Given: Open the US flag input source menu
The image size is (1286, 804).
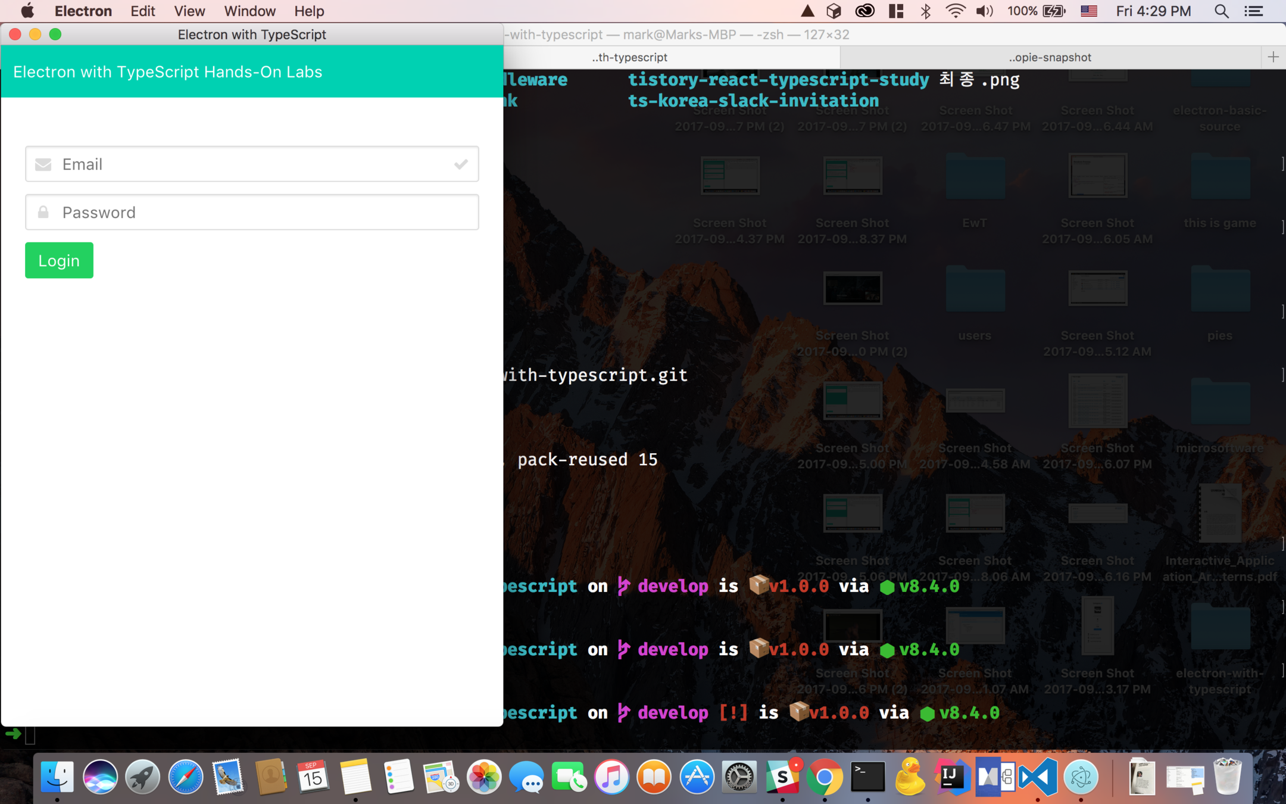Looking at the screenshot, I should [1089, 11].
